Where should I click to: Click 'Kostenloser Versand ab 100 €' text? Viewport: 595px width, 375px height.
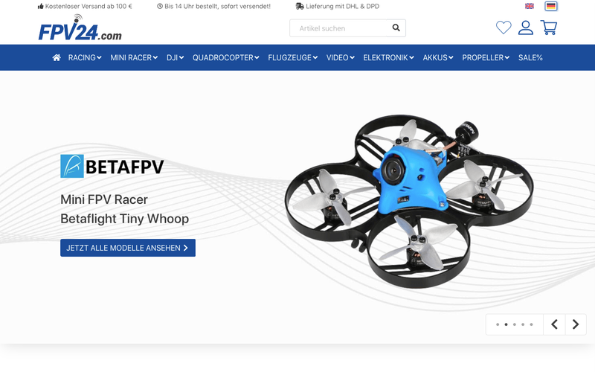pyautogui.click(x=89, y=6)
